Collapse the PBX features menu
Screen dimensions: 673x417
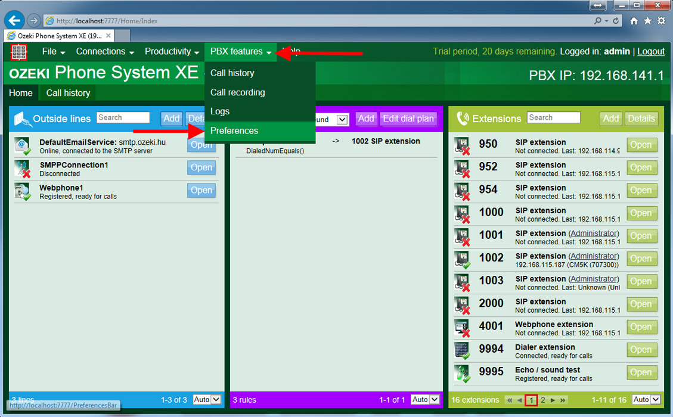(240, 51)
